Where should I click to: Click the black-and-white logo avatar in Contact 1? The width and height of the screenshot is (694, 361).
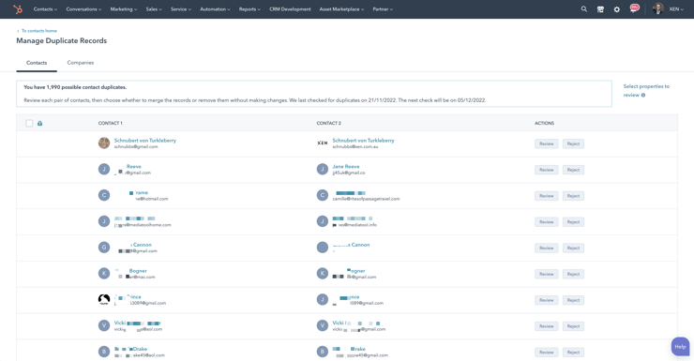[104, 299]
